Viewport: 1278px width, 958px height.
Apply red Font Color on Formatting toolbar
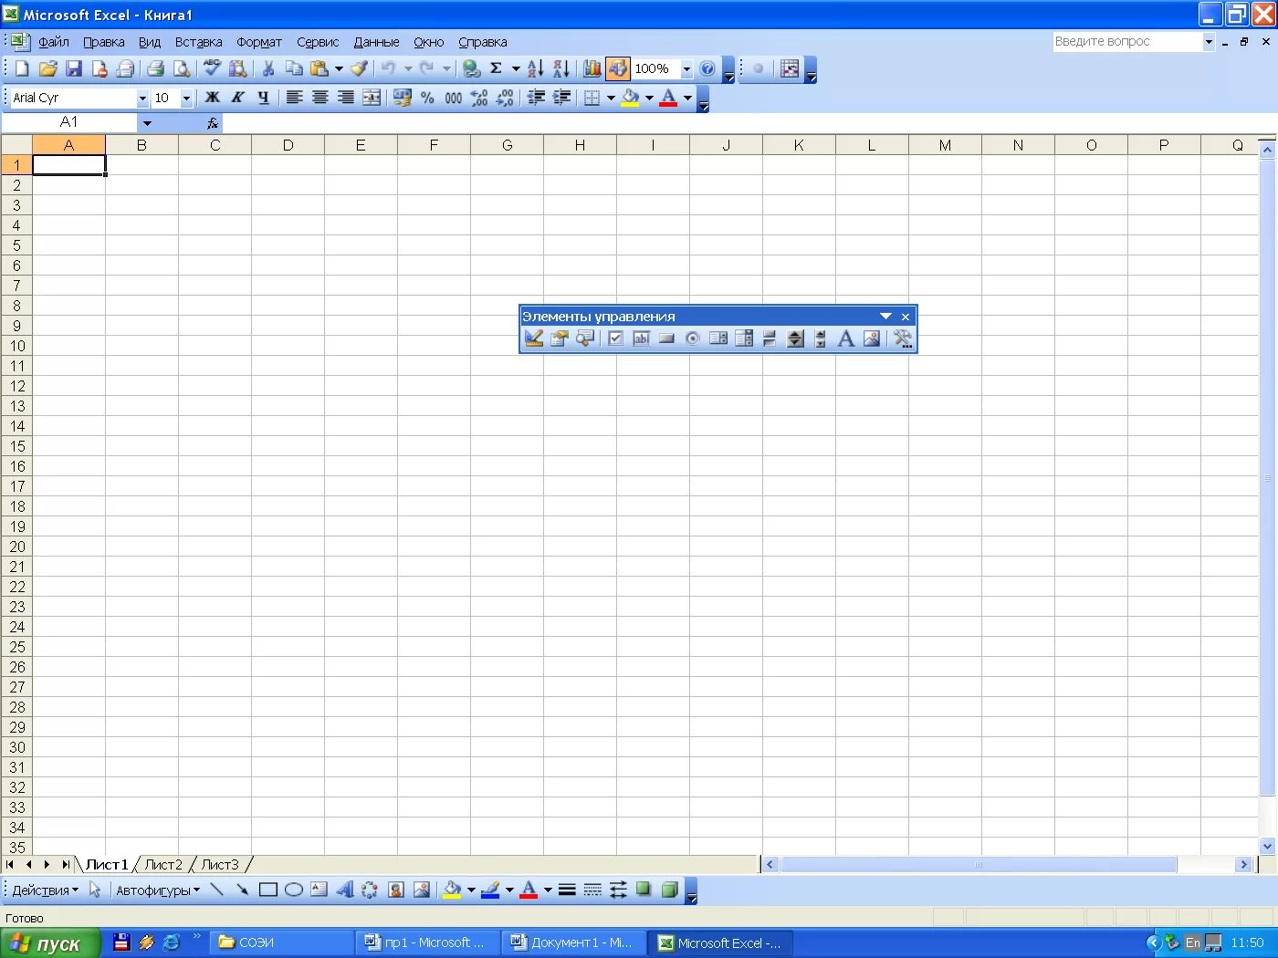[x=668, y=98]
